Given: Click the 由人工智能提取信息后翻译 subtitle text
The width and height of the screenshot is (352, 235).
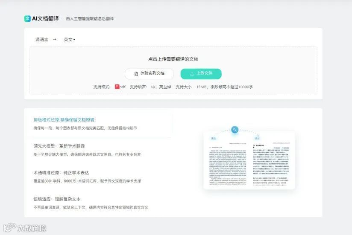Looking at the screenshot, I should click(90, 19).
